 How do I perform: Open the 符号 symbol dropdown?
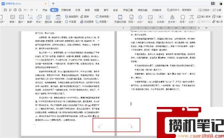[183, 19]
